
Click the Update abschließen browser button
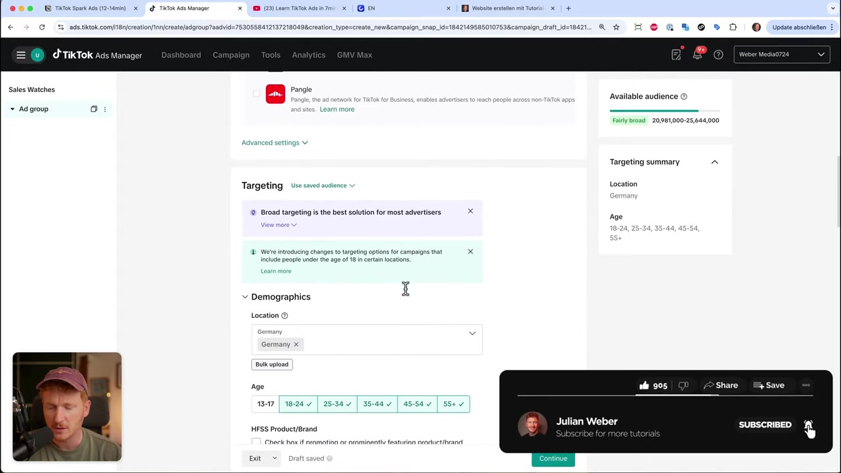(800, 27)
